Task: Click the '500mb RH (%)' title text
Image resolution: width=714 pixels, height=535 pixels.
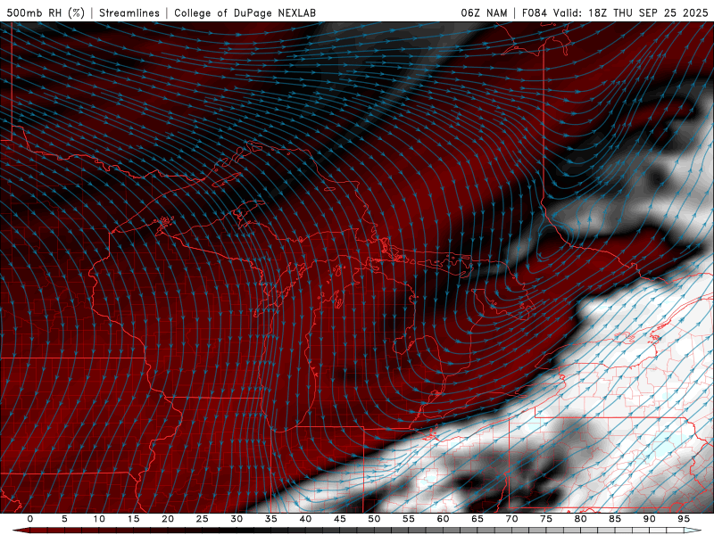Action: point(46,12)
